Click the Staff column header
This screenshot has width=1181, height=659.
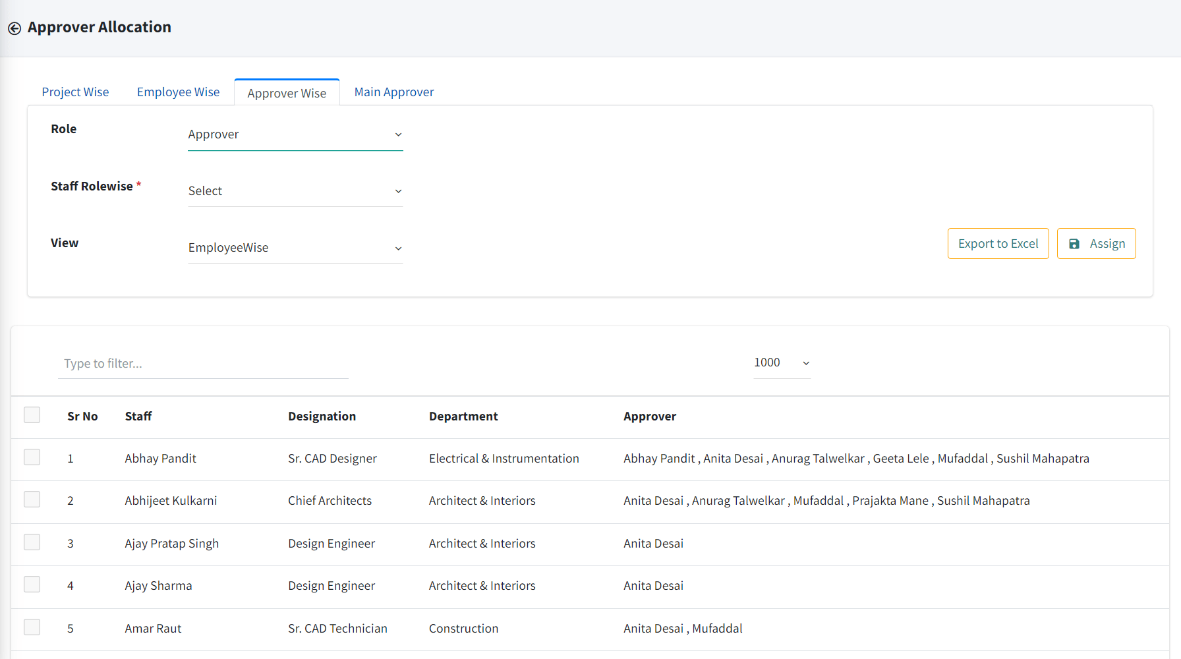(138, 416)
